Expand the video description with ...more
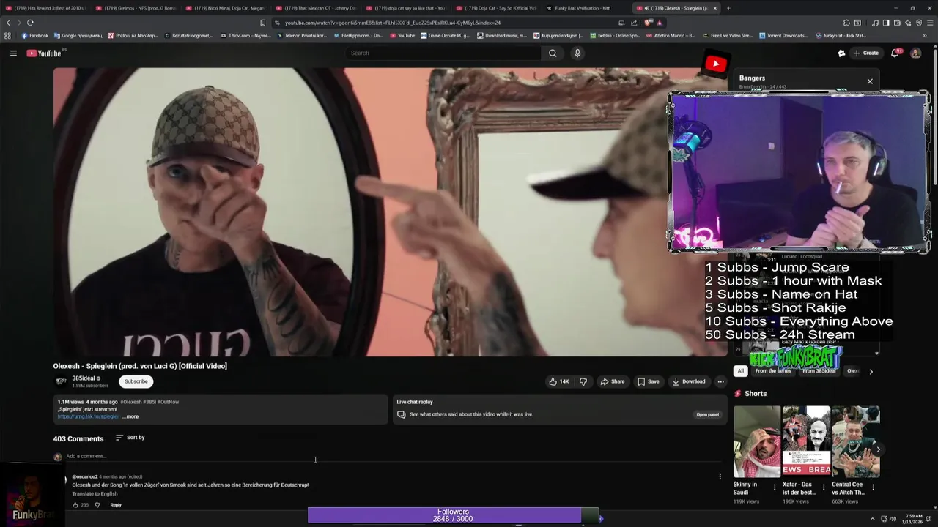The image size is (938, 527). (x=130, y=416)
